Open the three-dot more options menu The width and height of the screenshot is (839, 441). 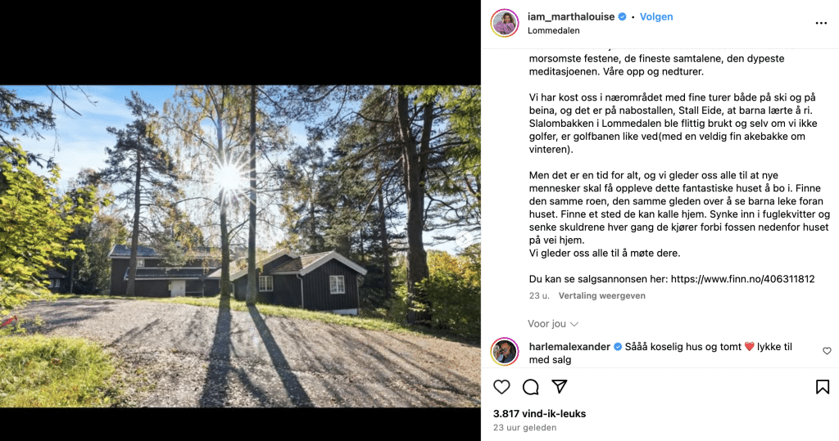click(821, 24)
